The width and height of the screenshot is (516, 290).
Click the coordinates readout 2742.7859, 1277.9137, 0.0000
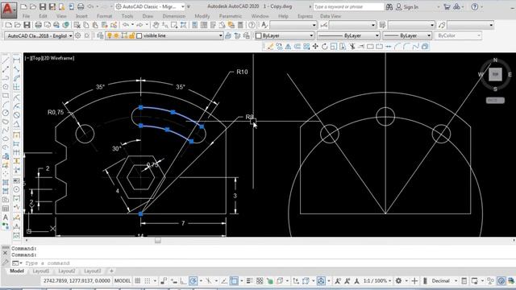[x=77, y=281]
